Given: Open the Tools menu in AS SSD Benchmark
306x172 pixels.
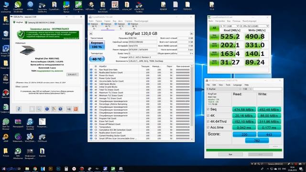Looking at the screenshot, I should [228, 85].
